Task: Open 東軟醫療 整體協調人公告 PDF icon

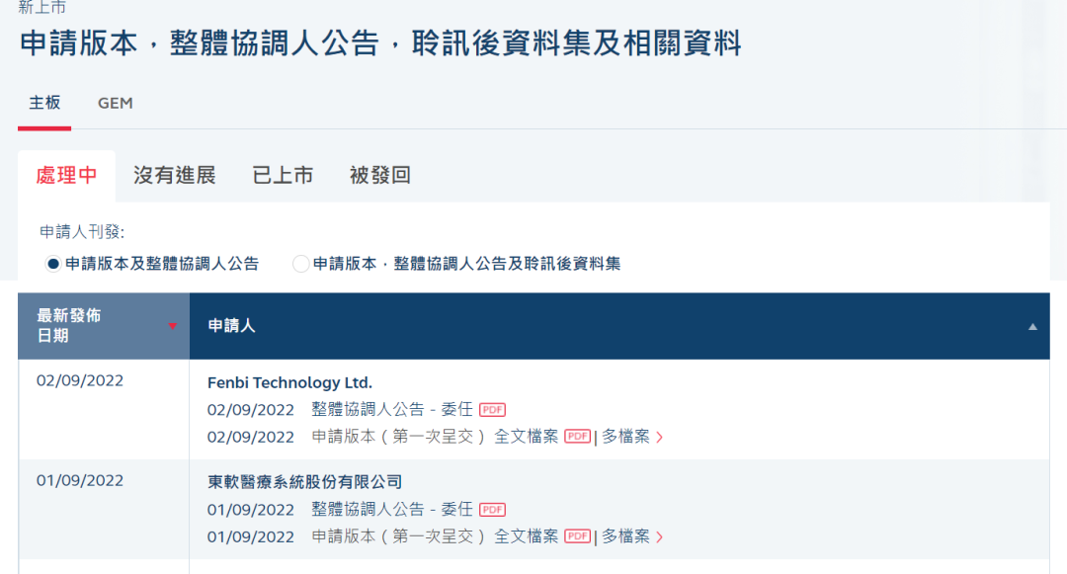Action: pos(492,510)
